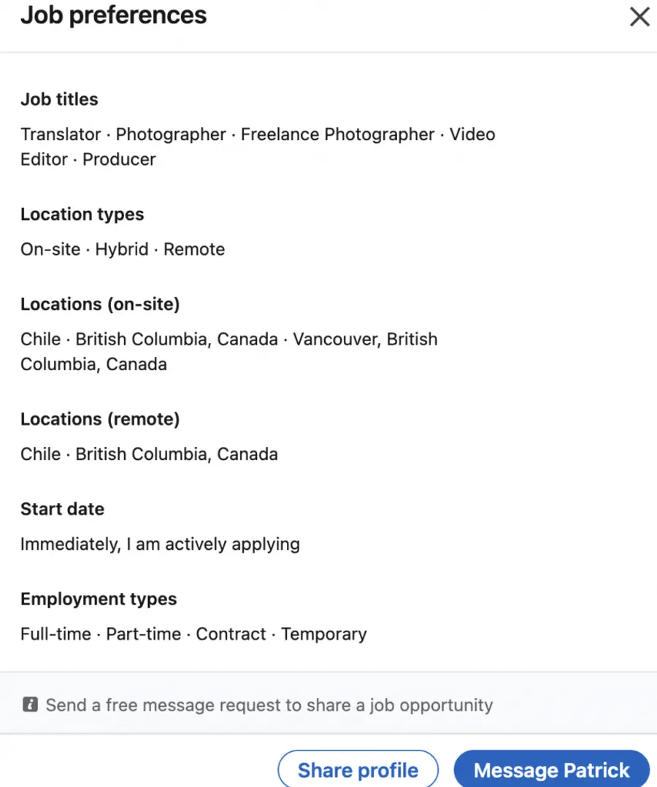Select the Job titles heading
The height and width of the screenshot is (787, 657).
(58, 99)
